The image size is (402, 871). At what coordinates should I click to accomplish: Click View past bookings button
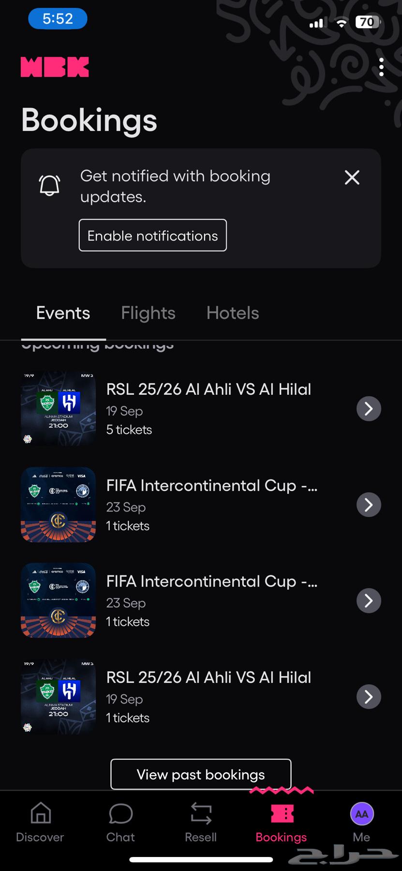pyautogui.click(x=201, y=774)
